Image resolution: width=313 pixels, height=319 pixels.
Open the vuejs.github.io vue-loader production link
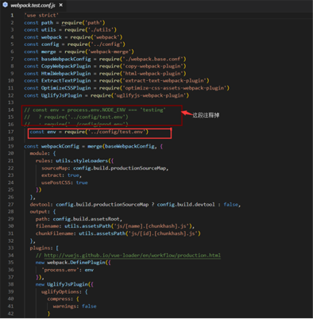(x=132, y=256)
